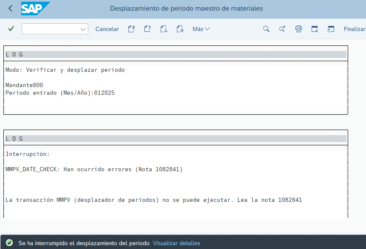Go to last page icon
366x249 pixels.
180,29
